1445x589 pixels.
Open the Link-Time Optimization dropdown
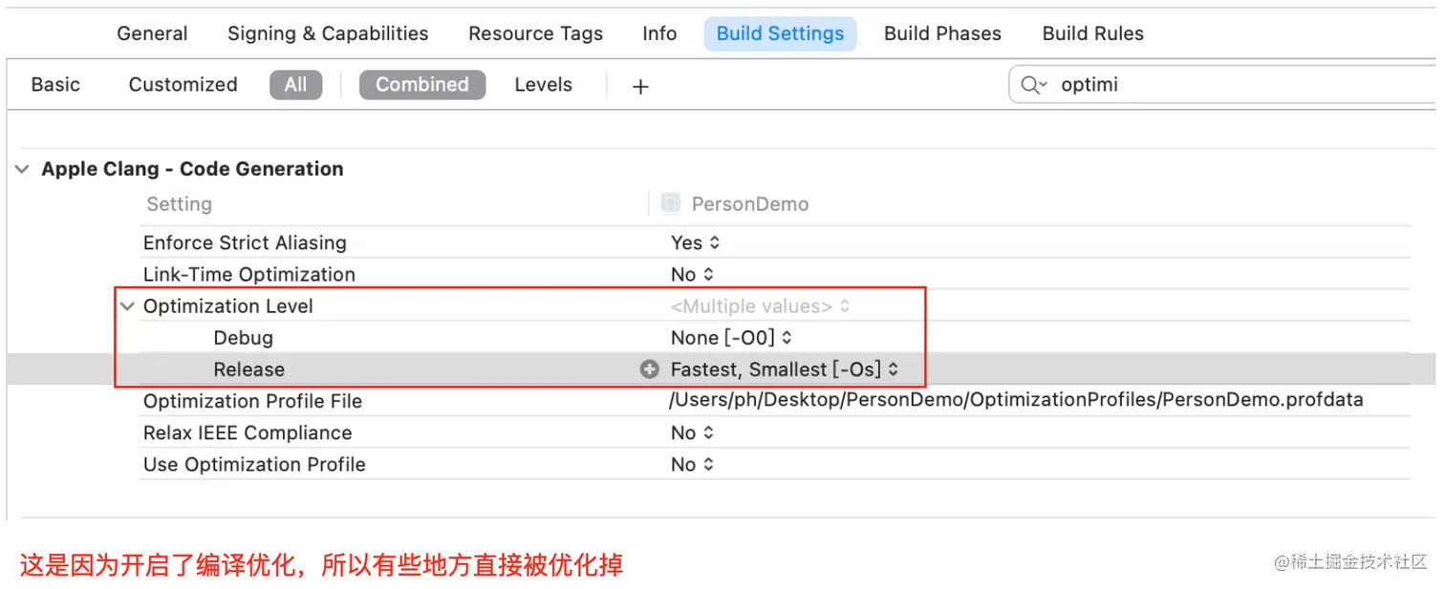(692, 275)
